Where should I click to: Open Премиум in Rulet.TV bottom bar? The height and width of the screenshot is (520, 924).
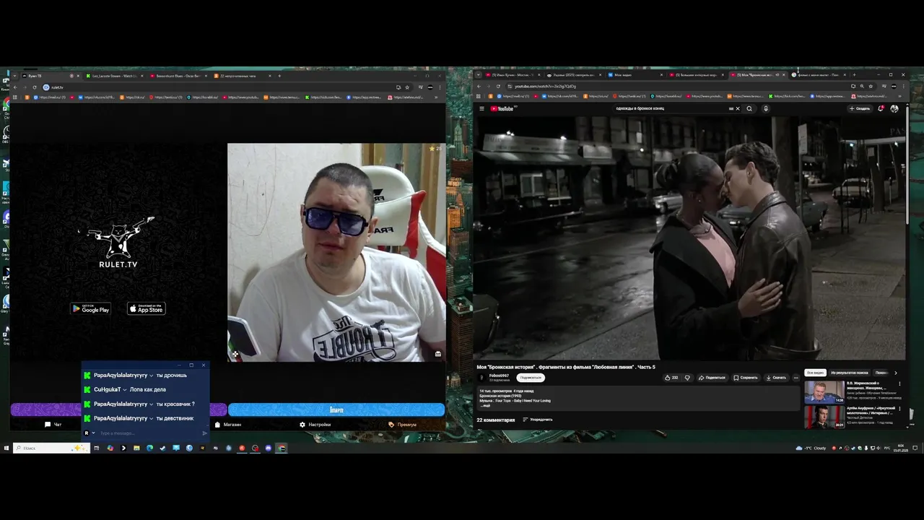403,425
